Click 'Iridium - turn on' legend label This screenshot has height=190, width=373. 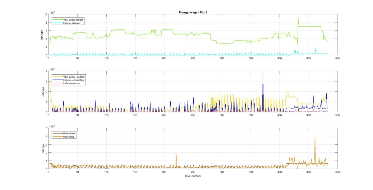72,83
